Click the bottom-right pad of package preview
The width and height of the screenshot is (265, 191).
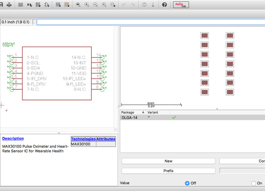230,92
